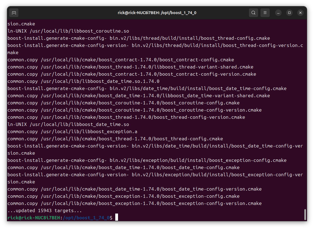Click the window title rick@rick-NUC8i7BEH: /opt/boost_1_74_0
This screenshot has width=314, height=229.
[x=157, y=13]
